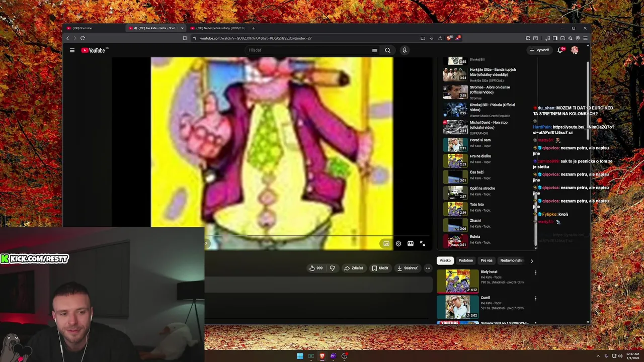Open browser extensions puzzle icon

[528, 38]
